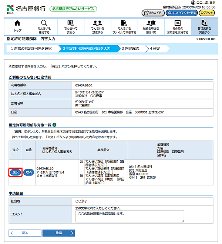
Task: Click the 確認 confirm button
Action: (x=59, y=233)
